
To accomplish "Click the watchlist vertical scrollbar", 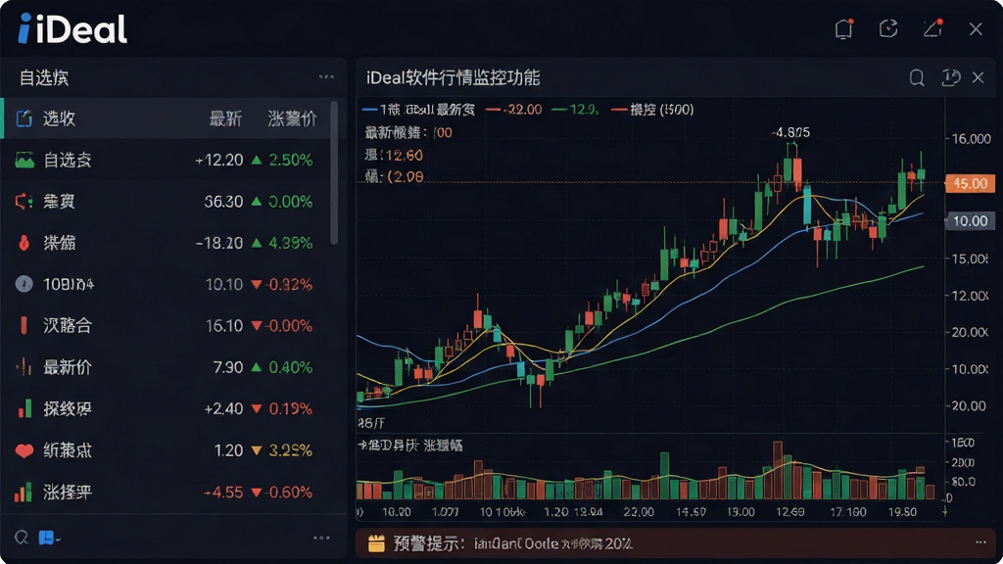I will tap(334, 172).
